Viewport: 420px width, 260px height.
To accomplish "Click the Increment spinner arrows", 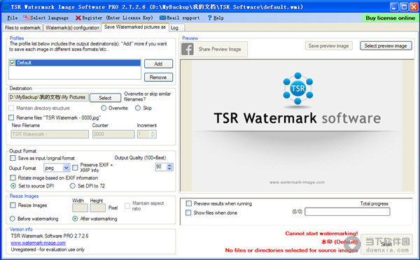I will pos(153,134).
